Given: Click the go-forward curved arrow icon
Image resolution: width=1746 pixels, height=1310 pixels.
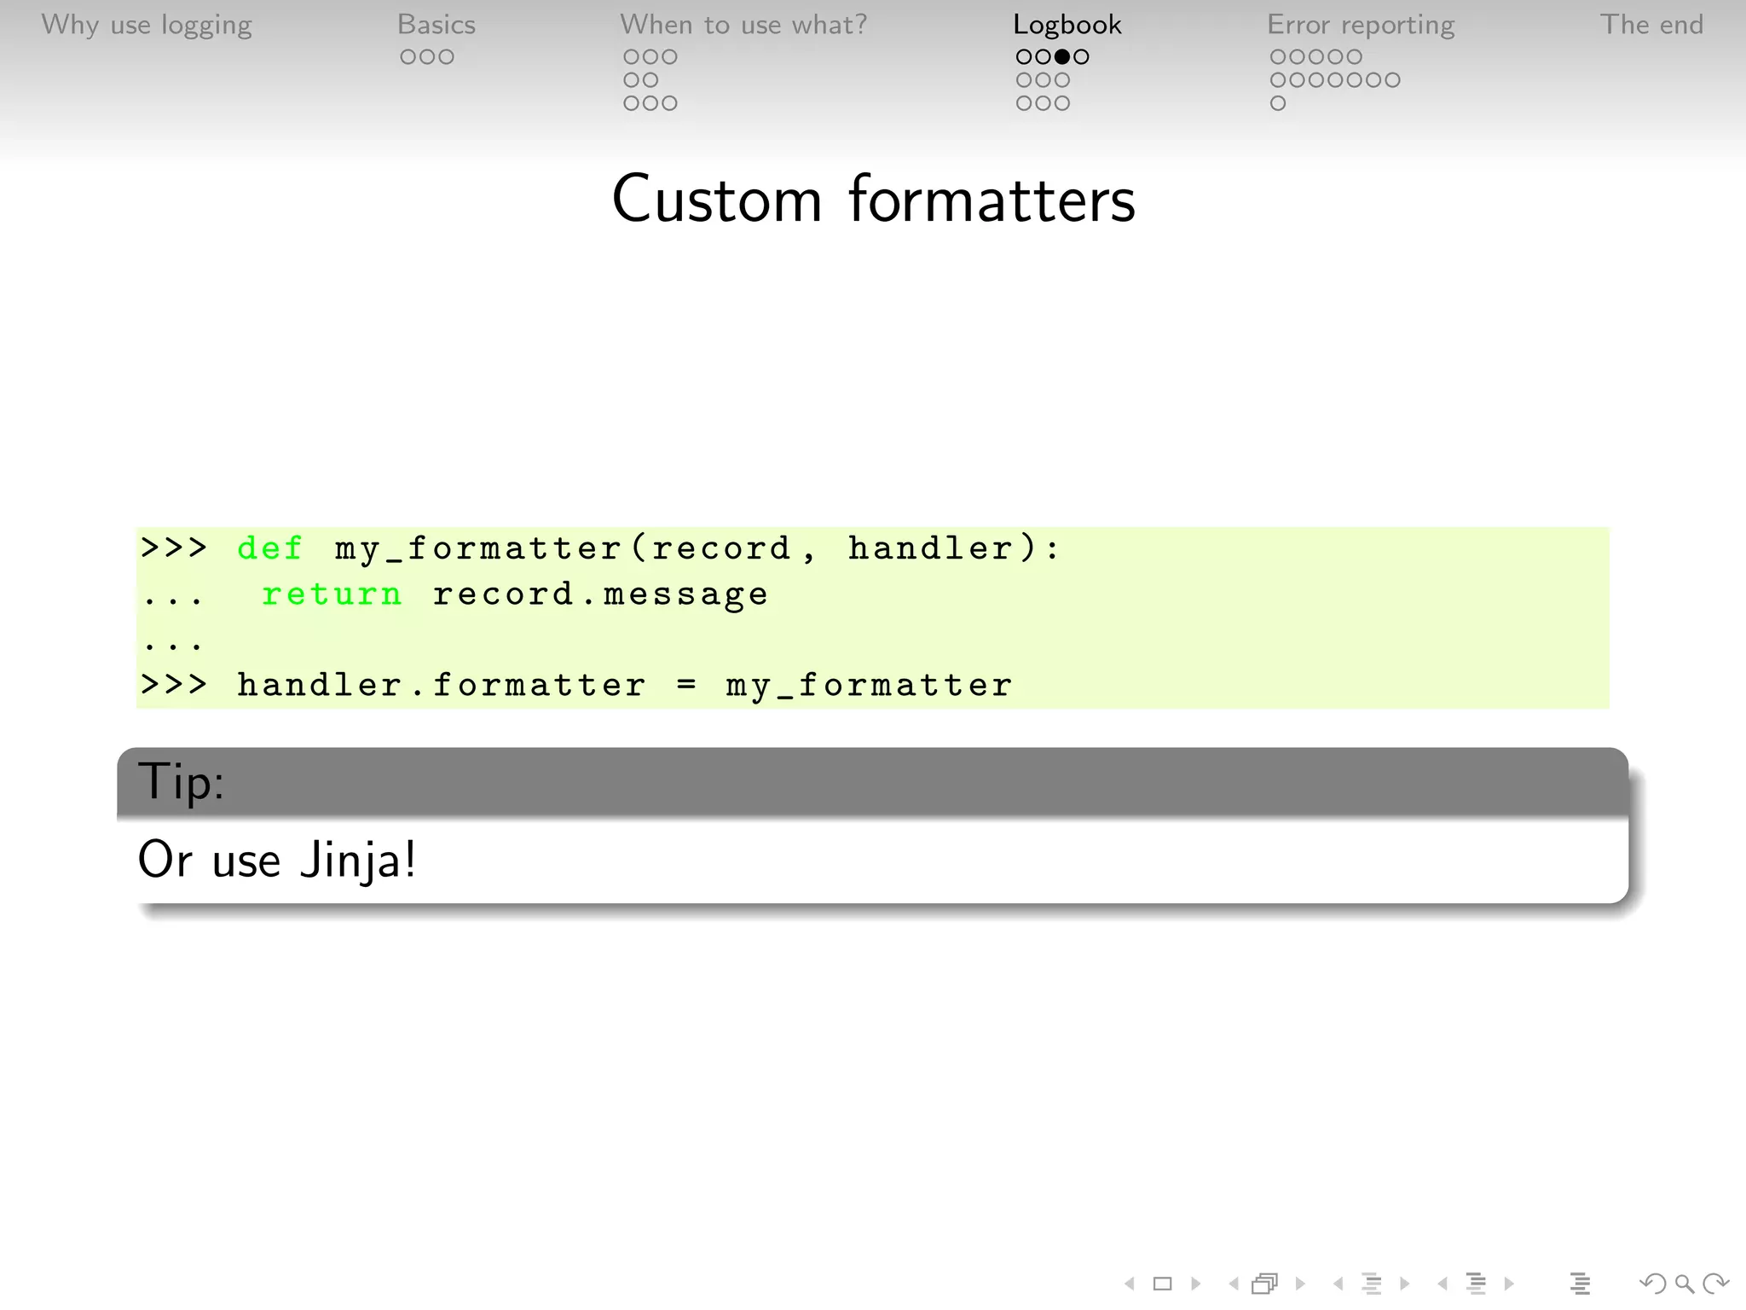Looking at the screenshot, I should click(1715, 1283).
